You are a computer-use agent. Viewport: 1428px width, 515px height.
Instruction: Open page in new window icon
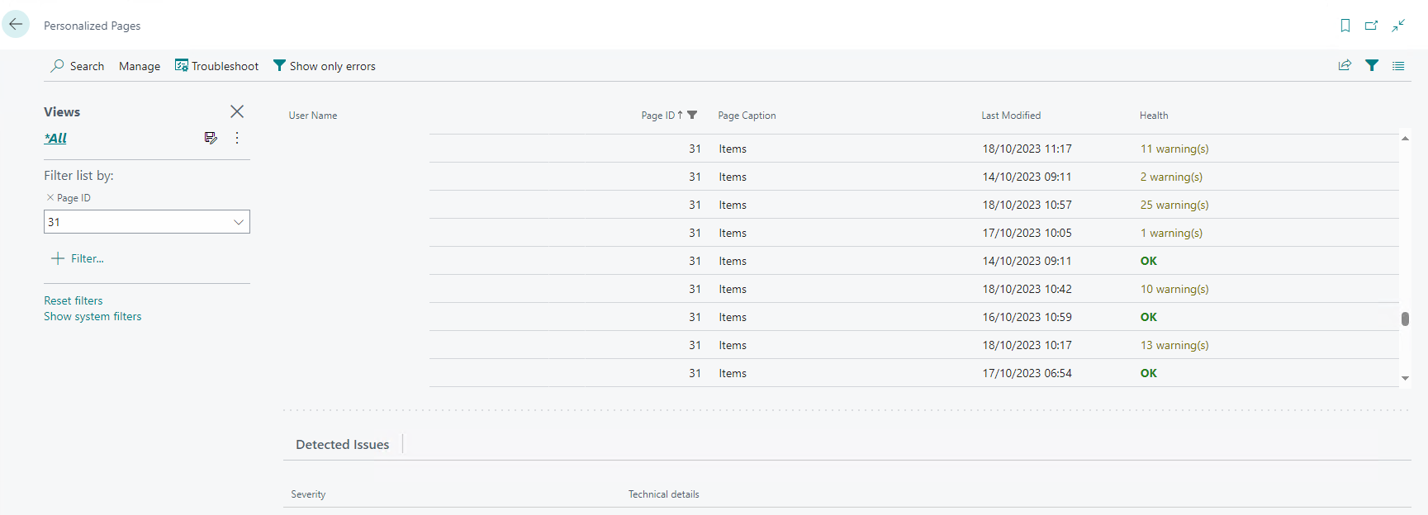click(1371, 26)
